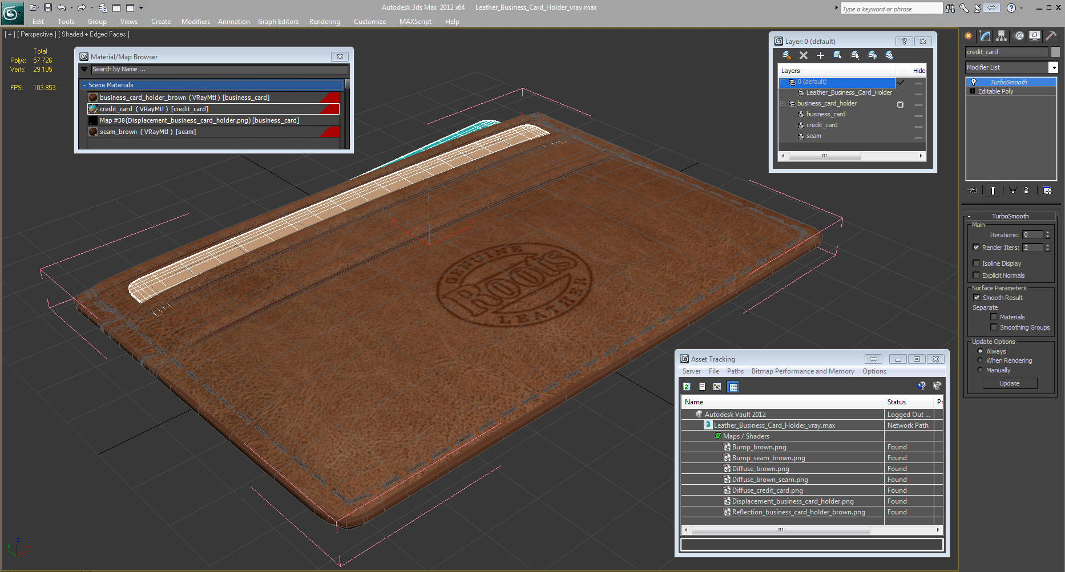Open the Display command panel tab
Screen dimensions: 1065x572
click(x=1035, y=36)
